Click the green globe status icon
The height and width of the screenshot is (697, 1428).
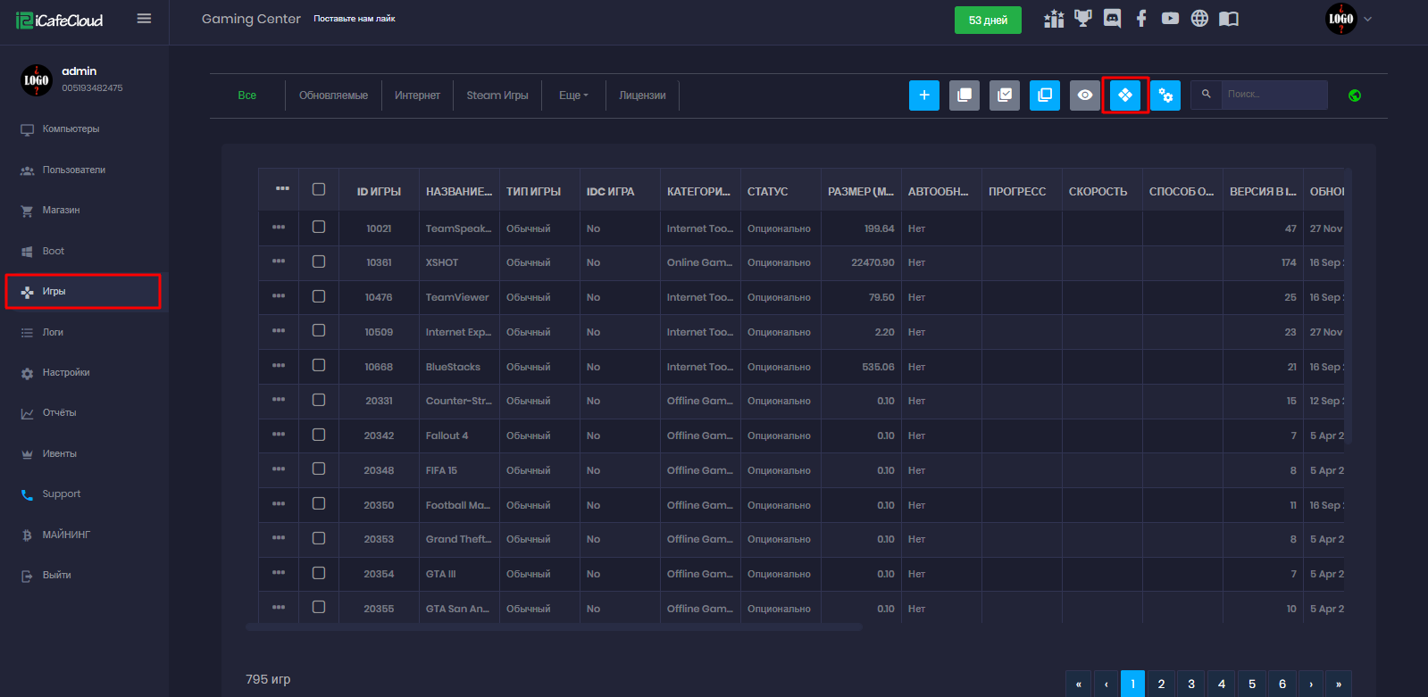pyautogui.click(x=1355, y=95)
